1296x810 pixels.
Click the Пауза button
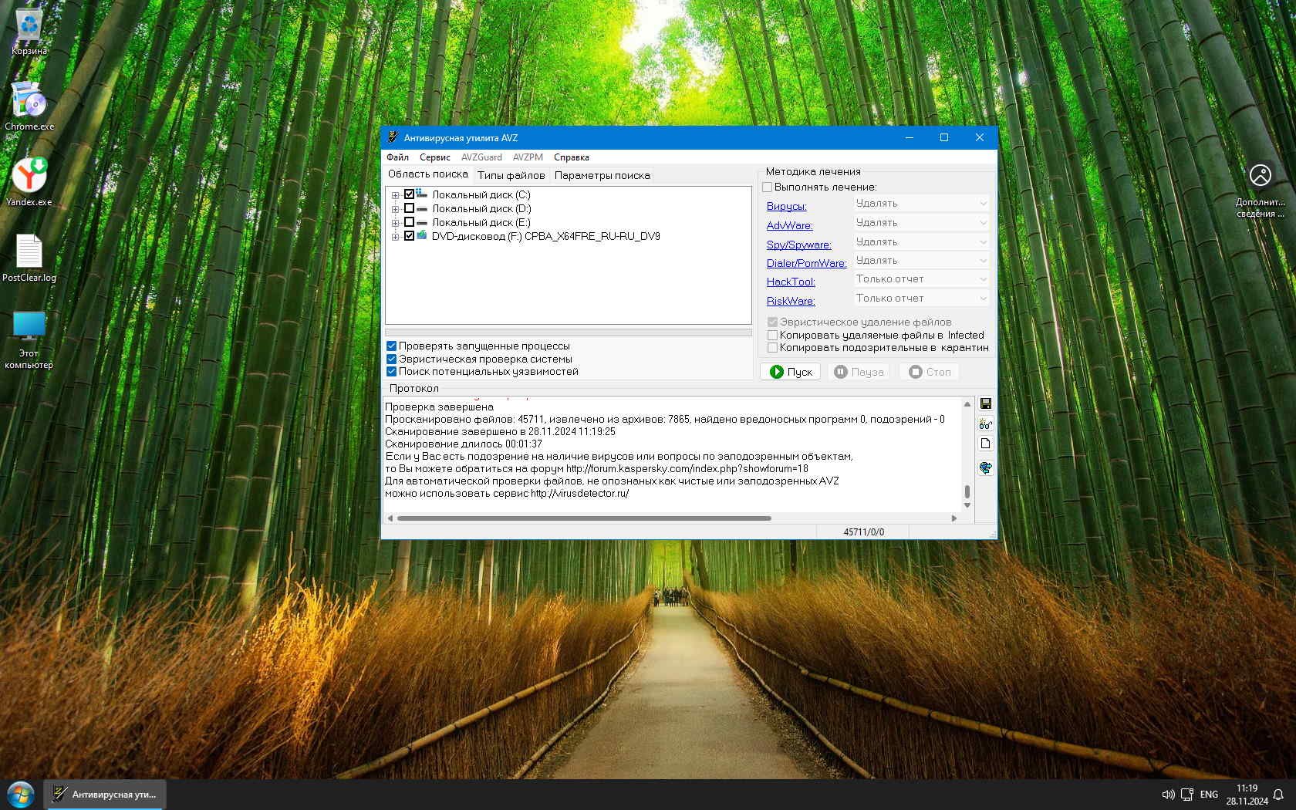coord(859,372)
